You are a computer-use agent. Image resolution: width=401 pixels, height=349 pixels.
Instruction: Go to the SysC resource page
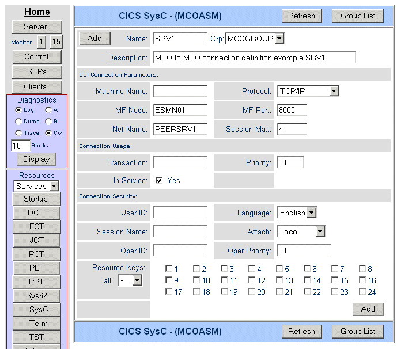(x=37, y=309)
